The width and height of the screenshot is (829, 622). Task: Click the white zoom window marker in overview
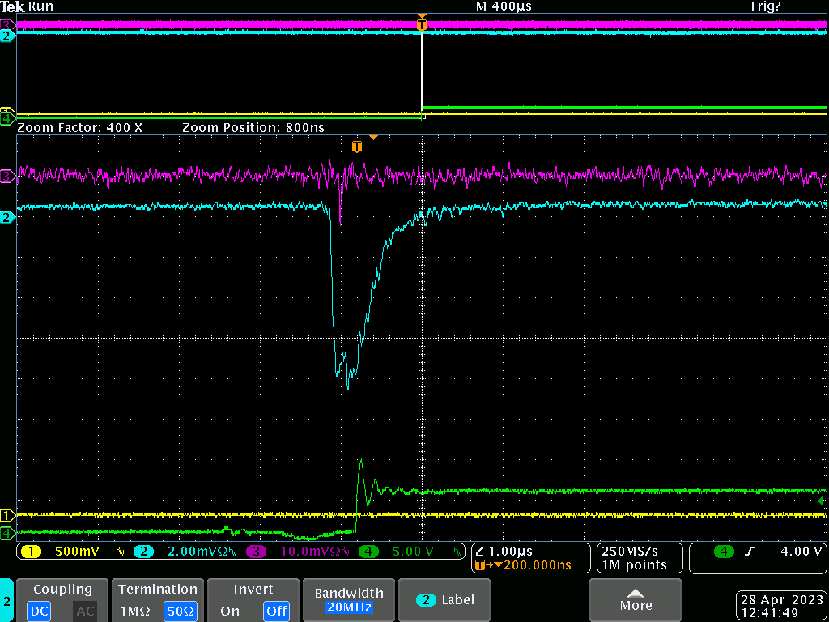click(422, 75)
